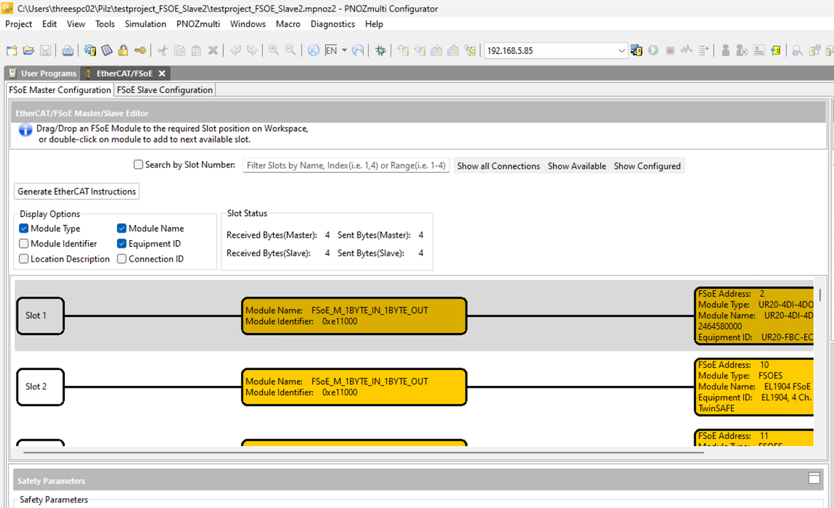Click the Stop square icon
The image size is (834, 508).
click(x=670, y=51)
